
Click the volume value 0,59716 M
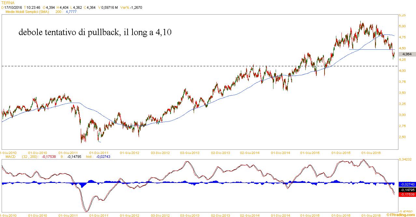click(x=109, y=7)
